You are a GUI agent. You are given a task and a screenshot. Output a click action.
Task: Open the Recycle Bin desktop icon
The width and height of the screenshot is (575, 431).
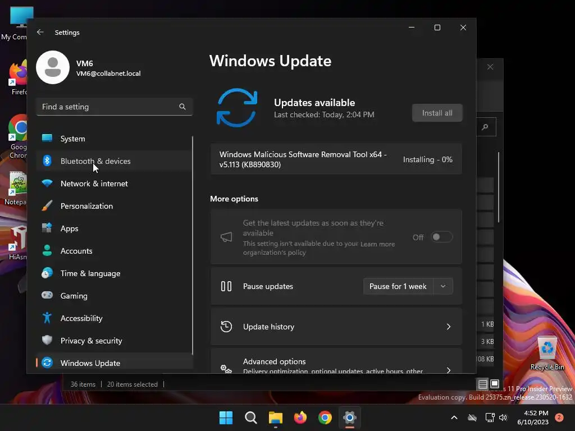pyautogui.click(x=547, y=353)
